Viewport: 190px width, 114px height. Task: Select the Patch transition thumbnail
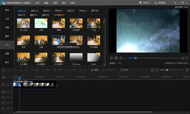tap(94, 57)
